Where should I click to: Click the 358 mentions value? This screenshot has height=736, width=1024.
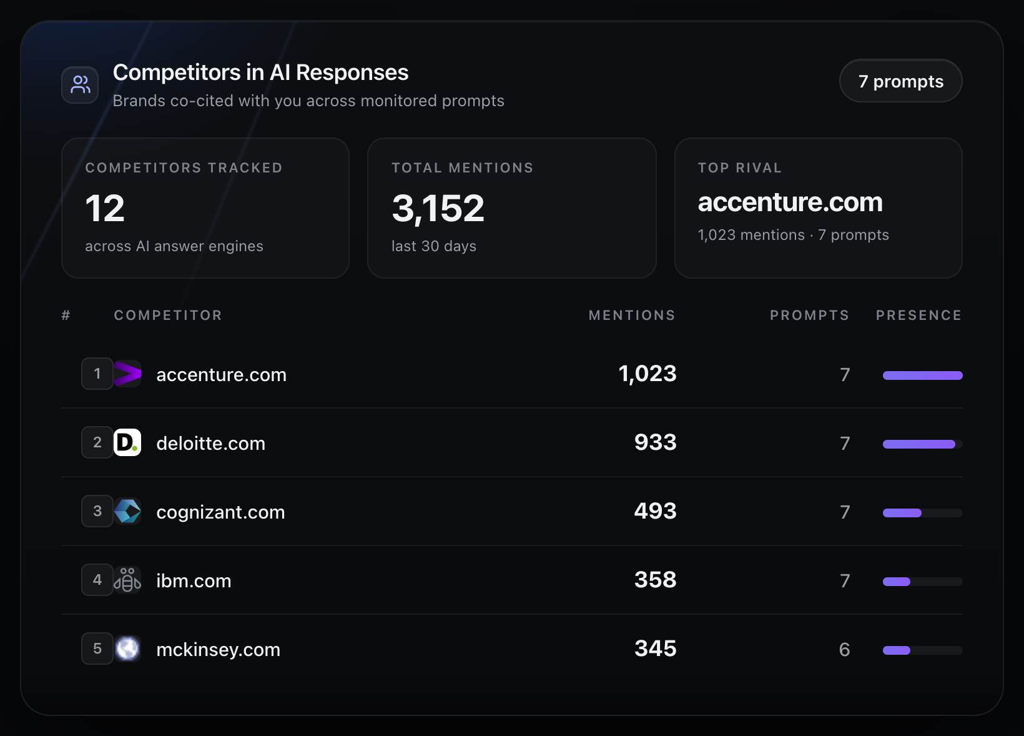click(656, 580)
